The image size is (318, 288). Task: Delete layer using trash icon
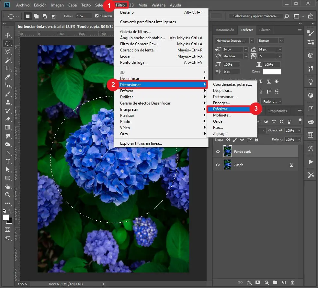293,282
